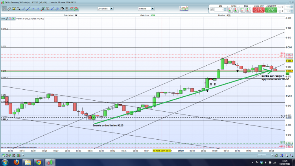Click the chart horizontal scrollbar thumb
The image size is (295, 166).
[x=262, y=155]
